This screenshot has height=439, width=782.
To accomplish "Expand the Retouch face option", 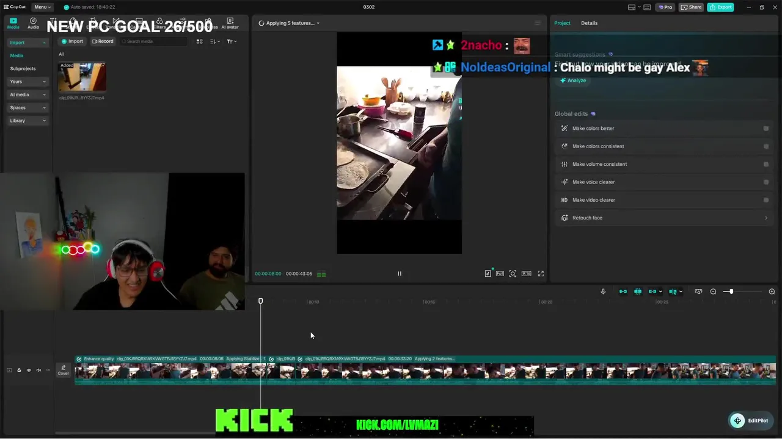I will tap(664, 218).
